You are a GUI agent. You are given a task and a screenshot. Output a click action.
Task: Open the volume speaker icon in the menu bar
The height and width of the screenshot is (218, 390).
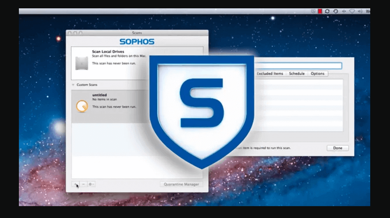coord(360,11)
